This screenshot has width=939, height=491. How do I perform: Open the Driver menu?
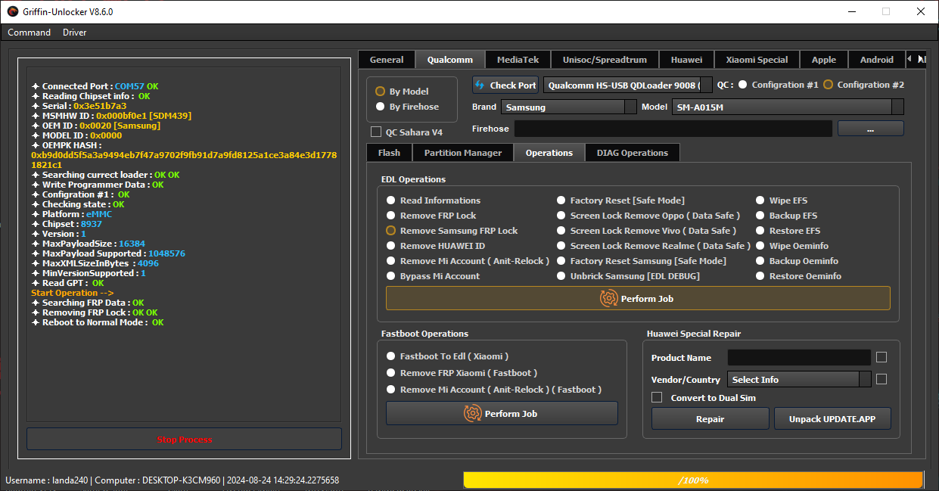74,33
